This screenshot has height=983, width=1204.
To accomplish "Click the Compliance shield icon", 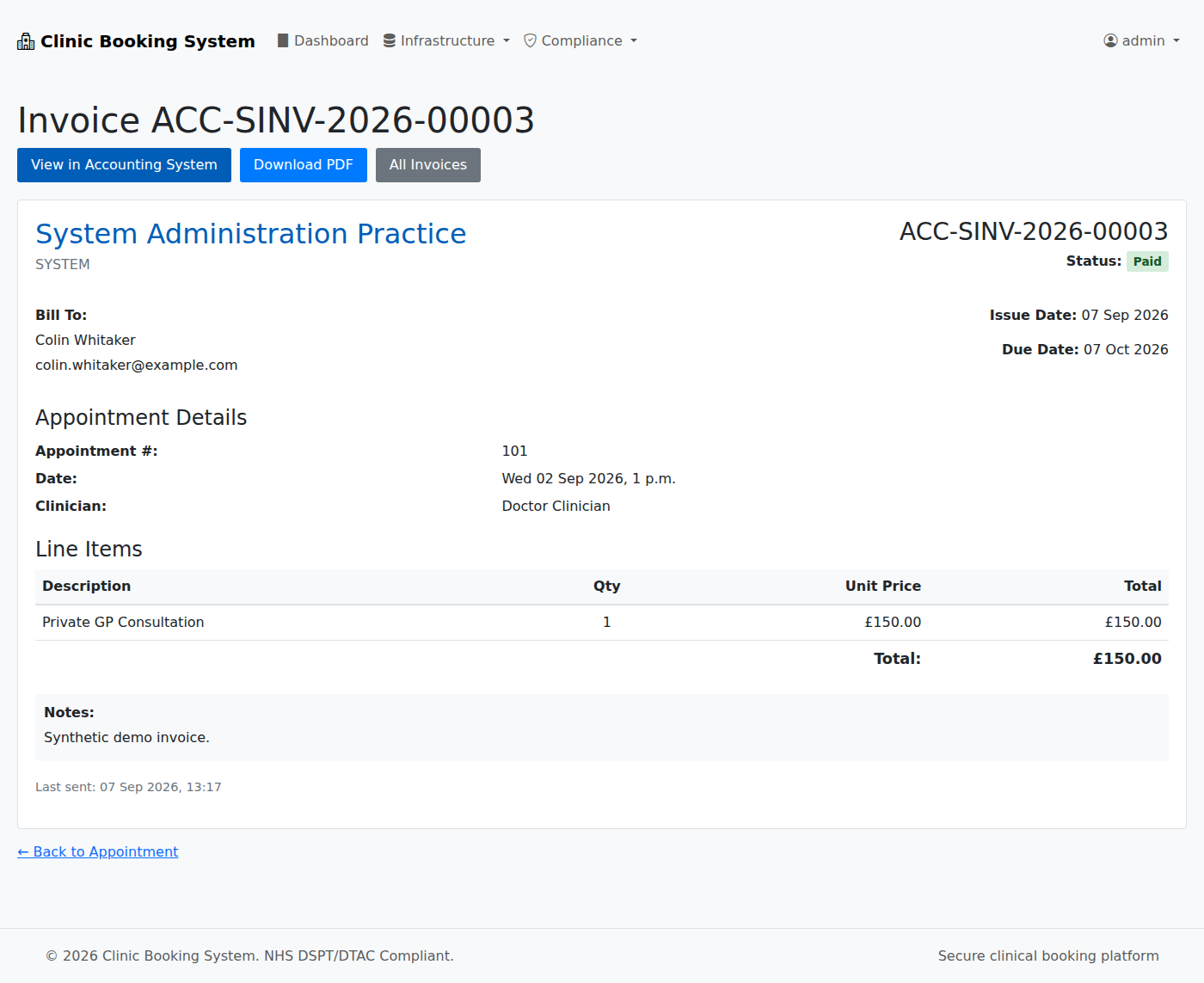I will (531, 40).
